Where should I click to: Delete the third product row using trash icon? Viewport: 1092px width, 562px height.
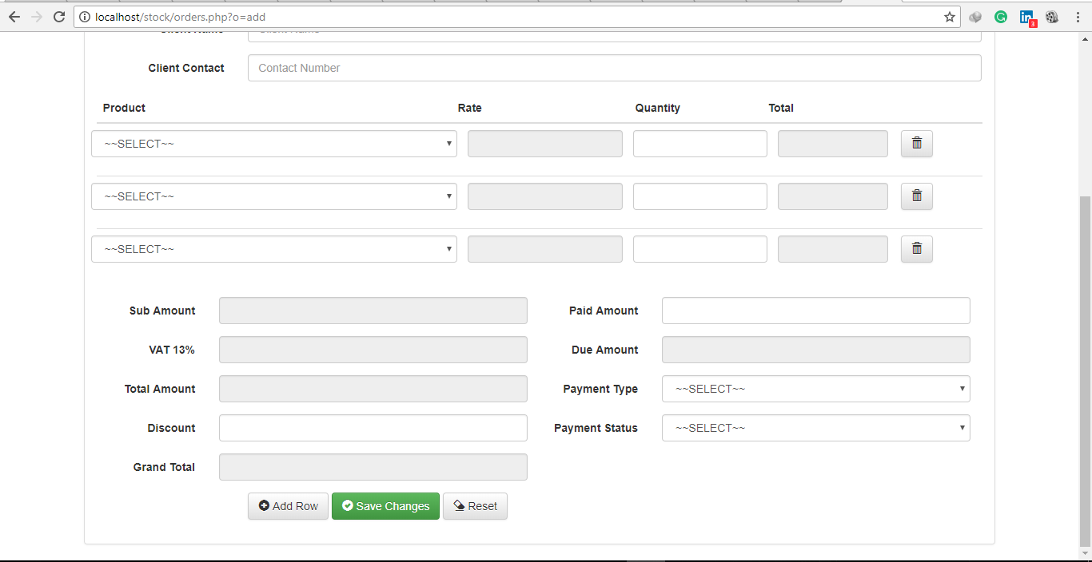(916, 248)
